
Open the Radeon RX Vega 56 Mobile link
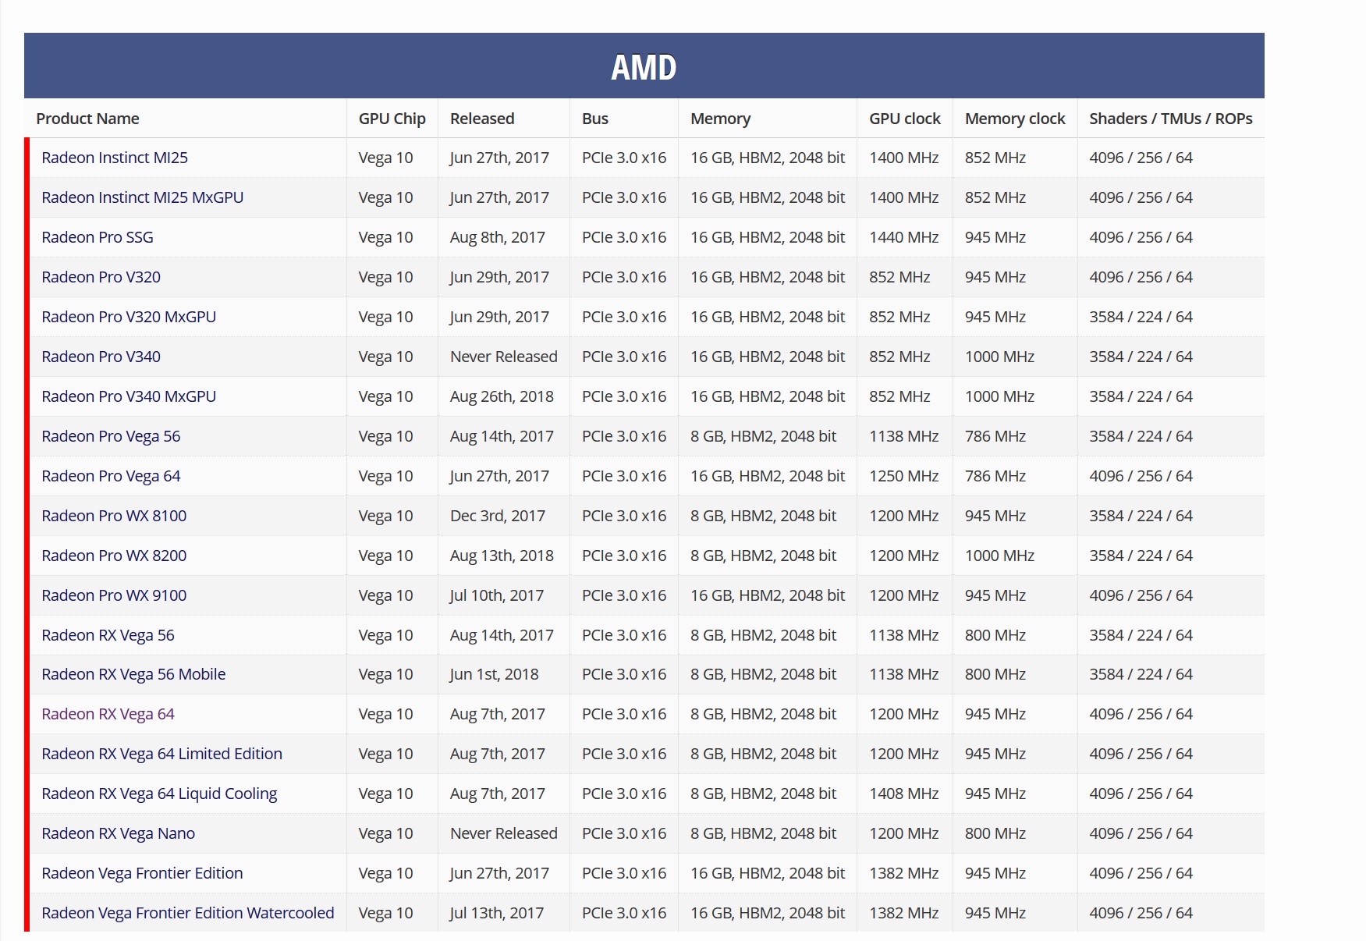pos(133,674)
